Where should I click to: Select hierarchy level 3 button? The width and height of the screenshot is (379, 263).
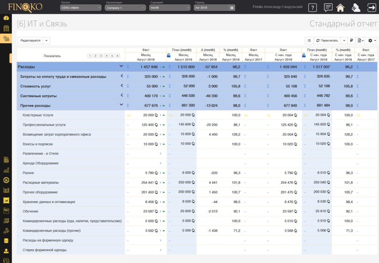[101, 56]
